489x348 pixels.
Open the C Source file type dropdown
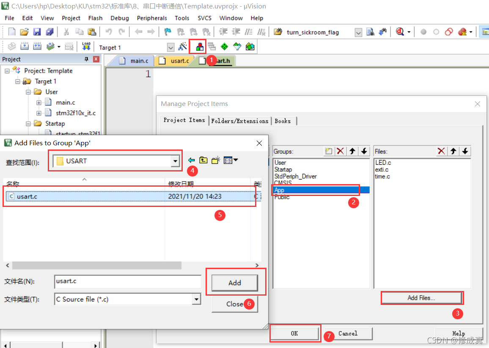196,299
